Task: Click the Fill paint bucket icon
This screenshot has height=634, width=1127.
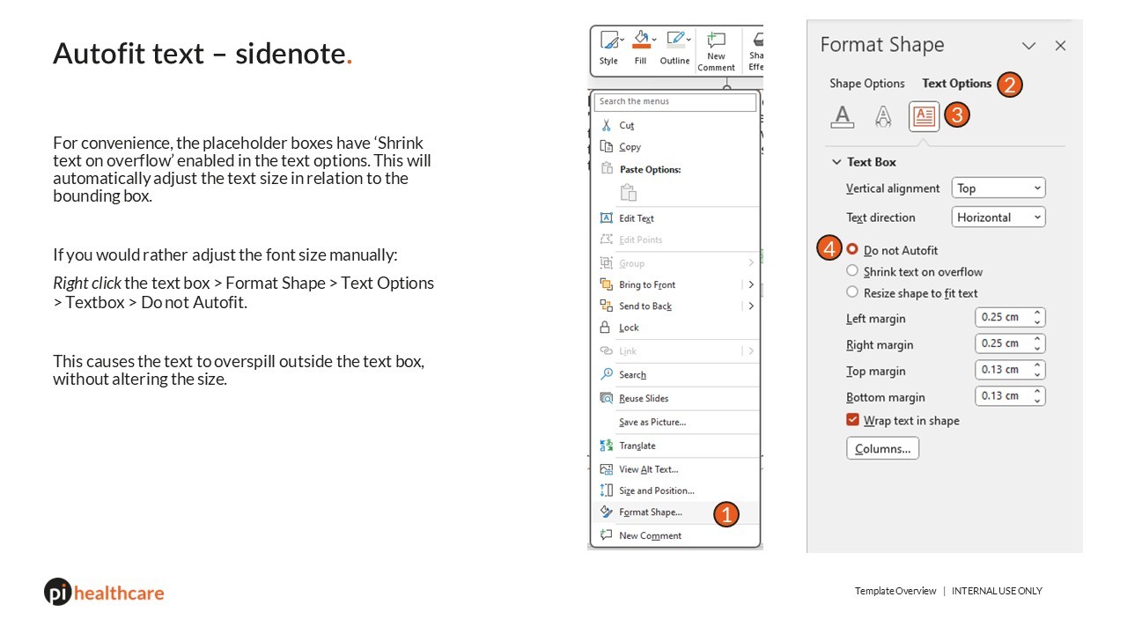Action: 640,40
